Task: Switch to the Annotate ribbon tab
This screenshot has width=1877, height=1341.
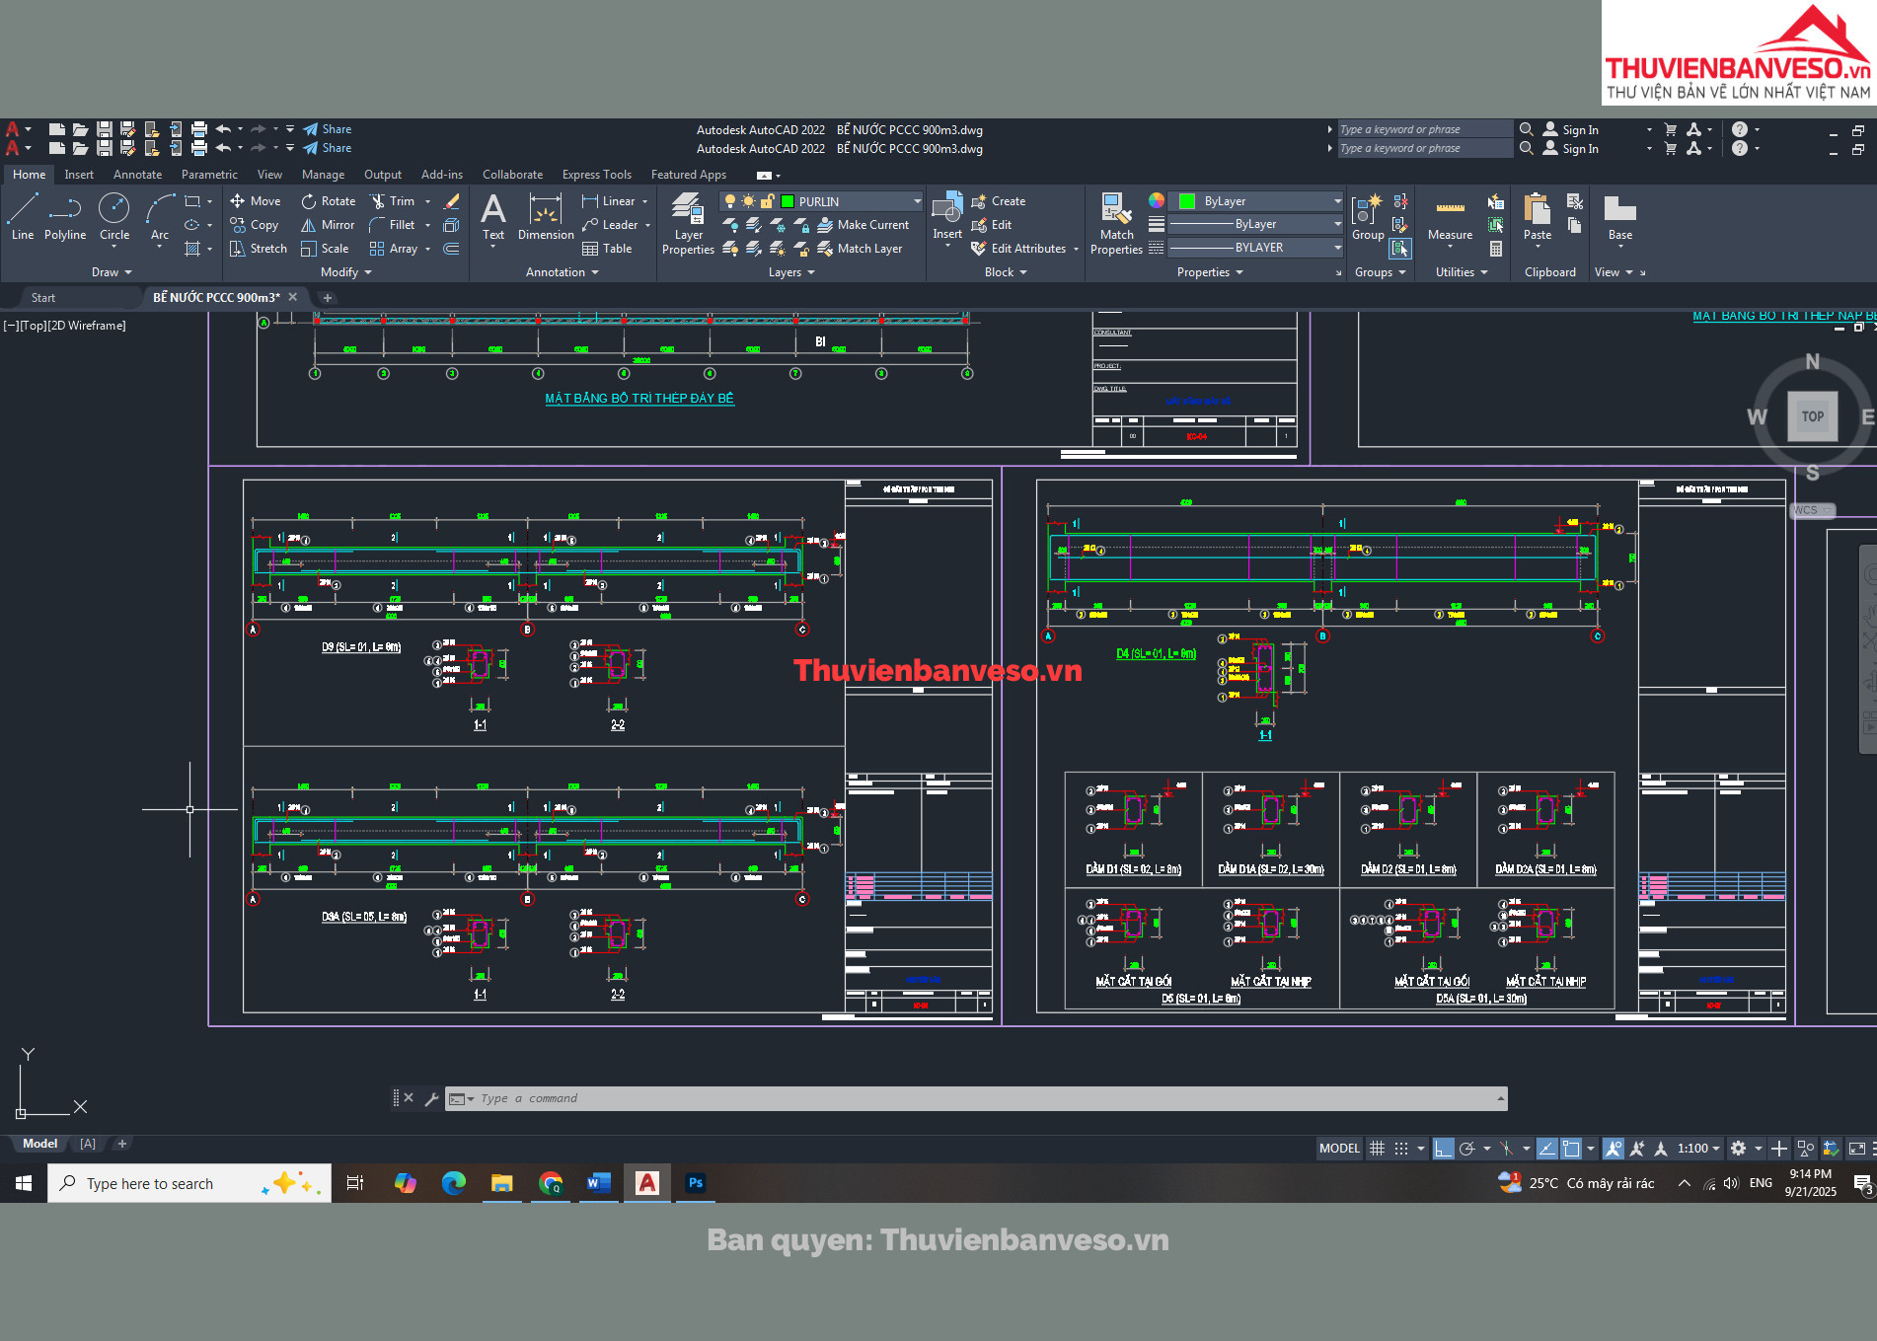Action: pyautogui.click(x=137, y=175)
